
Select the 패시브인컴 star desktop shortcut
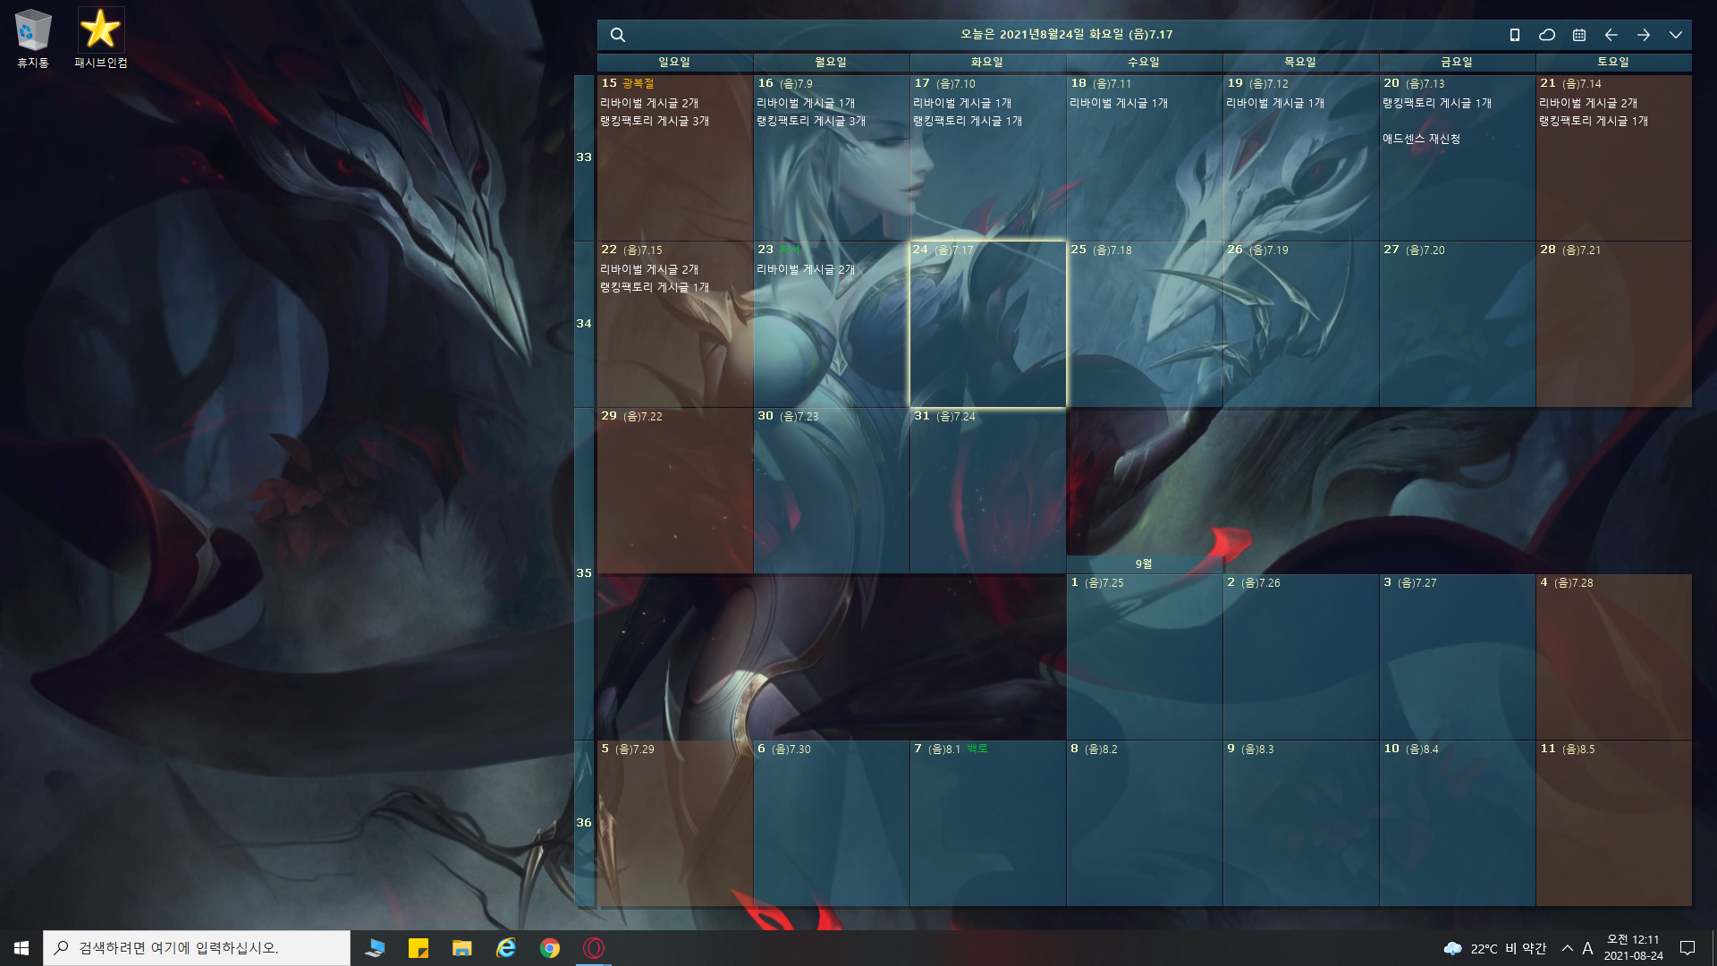tap(101, 38)
